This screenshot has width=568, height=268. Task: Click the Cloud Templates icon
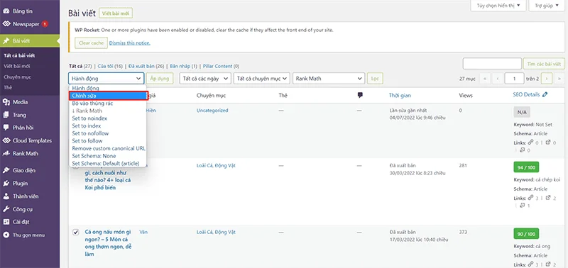(6, 140)
